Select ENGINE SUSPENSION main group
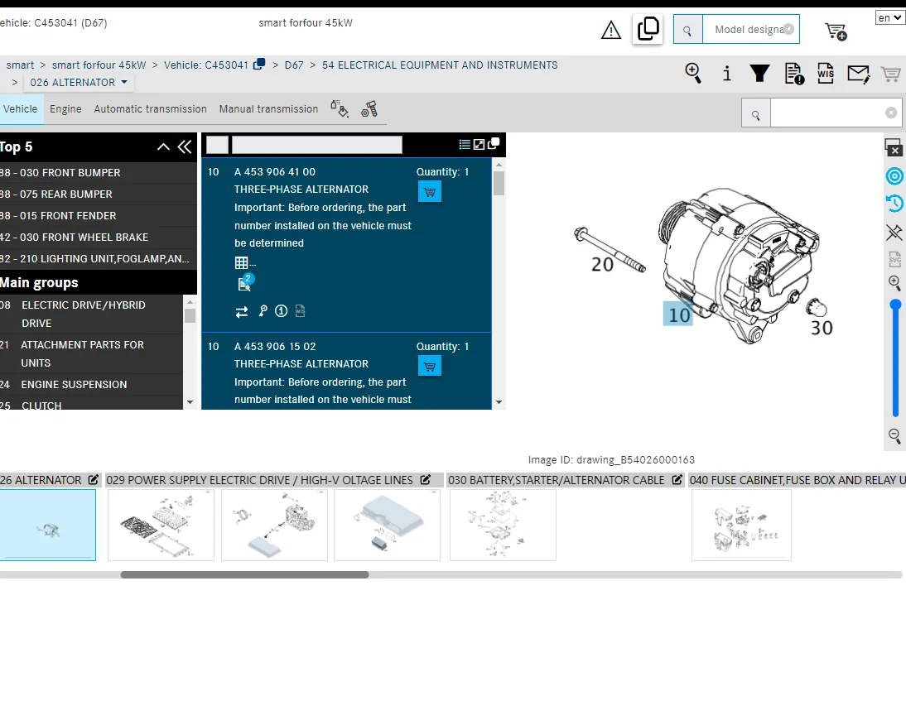906x725 pixels. click(x=91, y=385)
